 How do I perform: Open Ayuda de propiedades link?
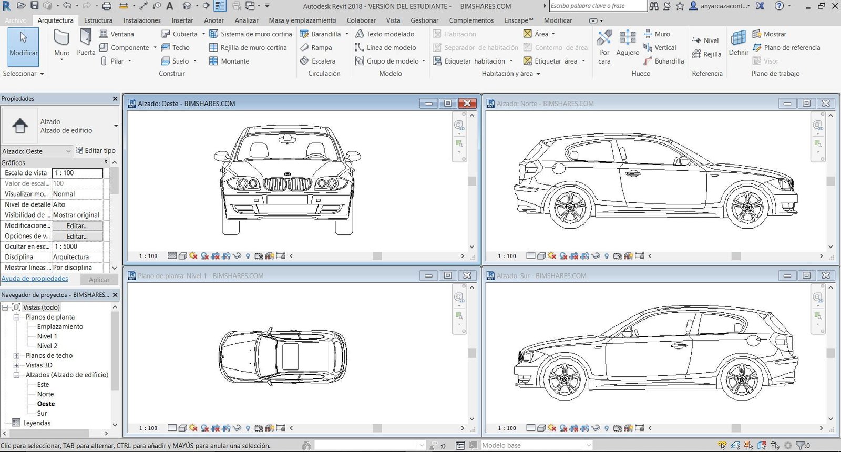[x=35, y=279]
